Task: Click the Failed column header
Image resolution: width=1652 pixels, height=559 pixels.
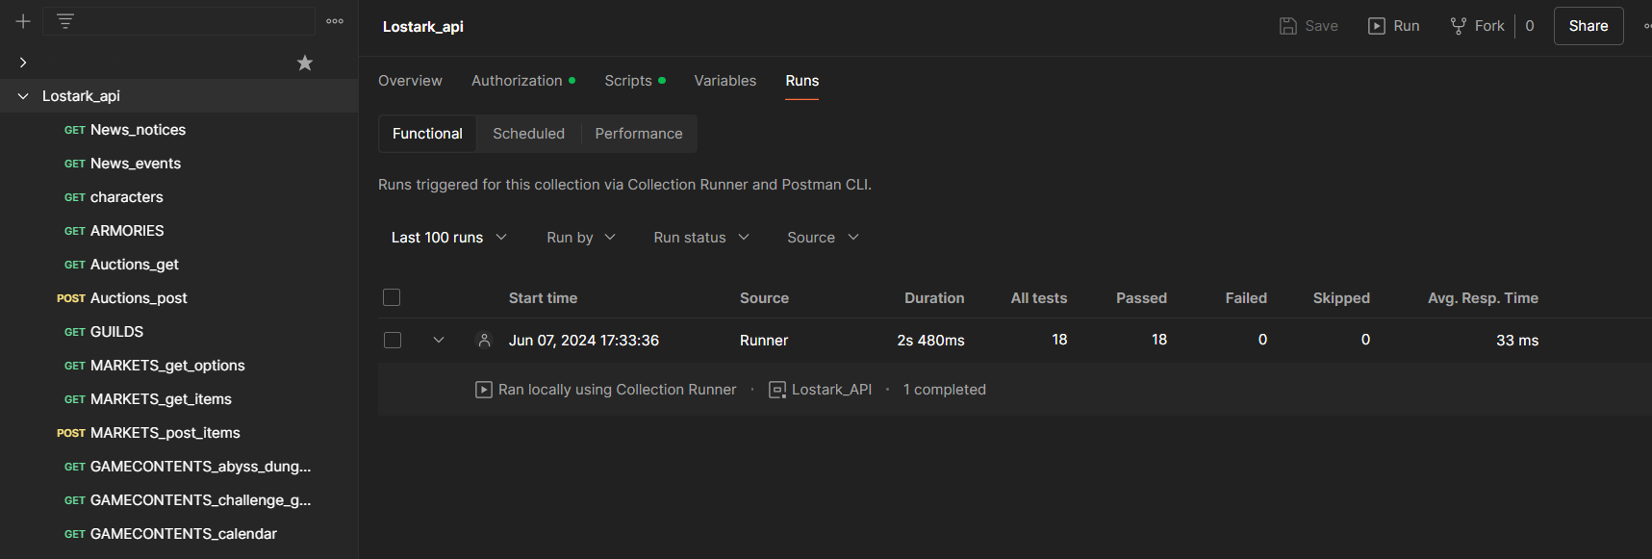Action: [1246, 298]
